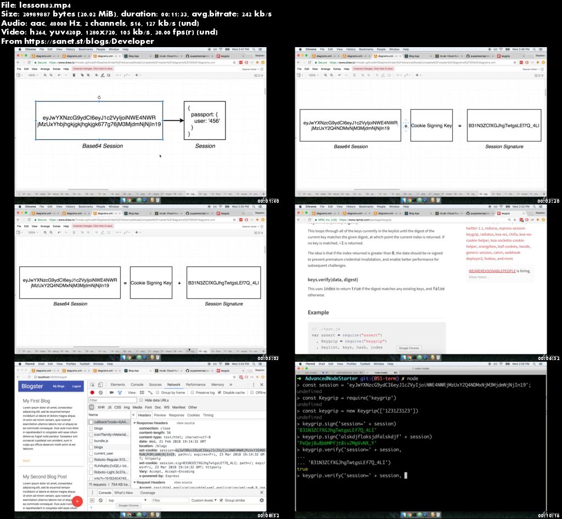Select the bundle.js request row
This screenshot has width=562, height=519.
tap(109, 441)
